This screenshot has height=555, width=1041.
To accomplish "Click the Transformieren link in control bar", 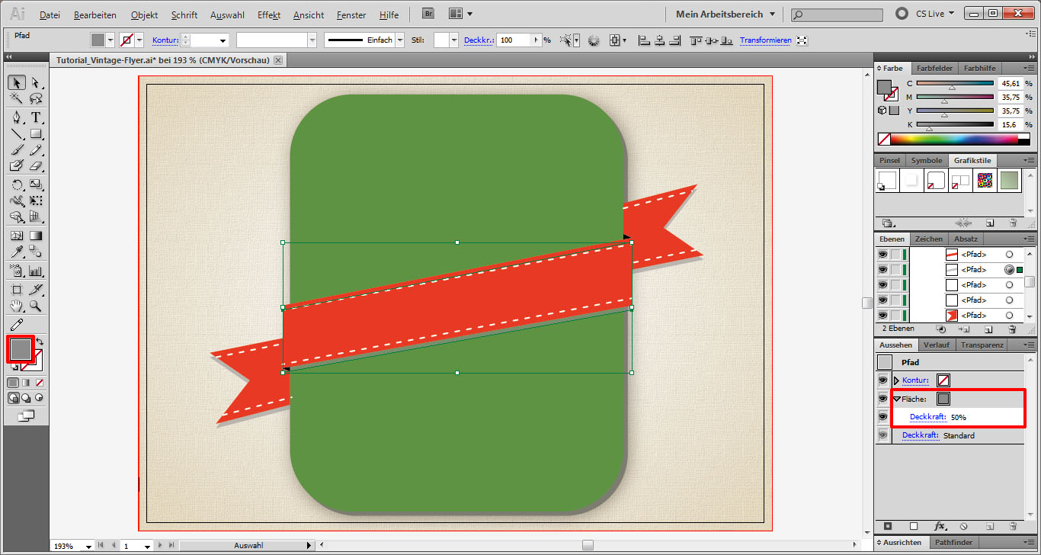I will point(765,40).
